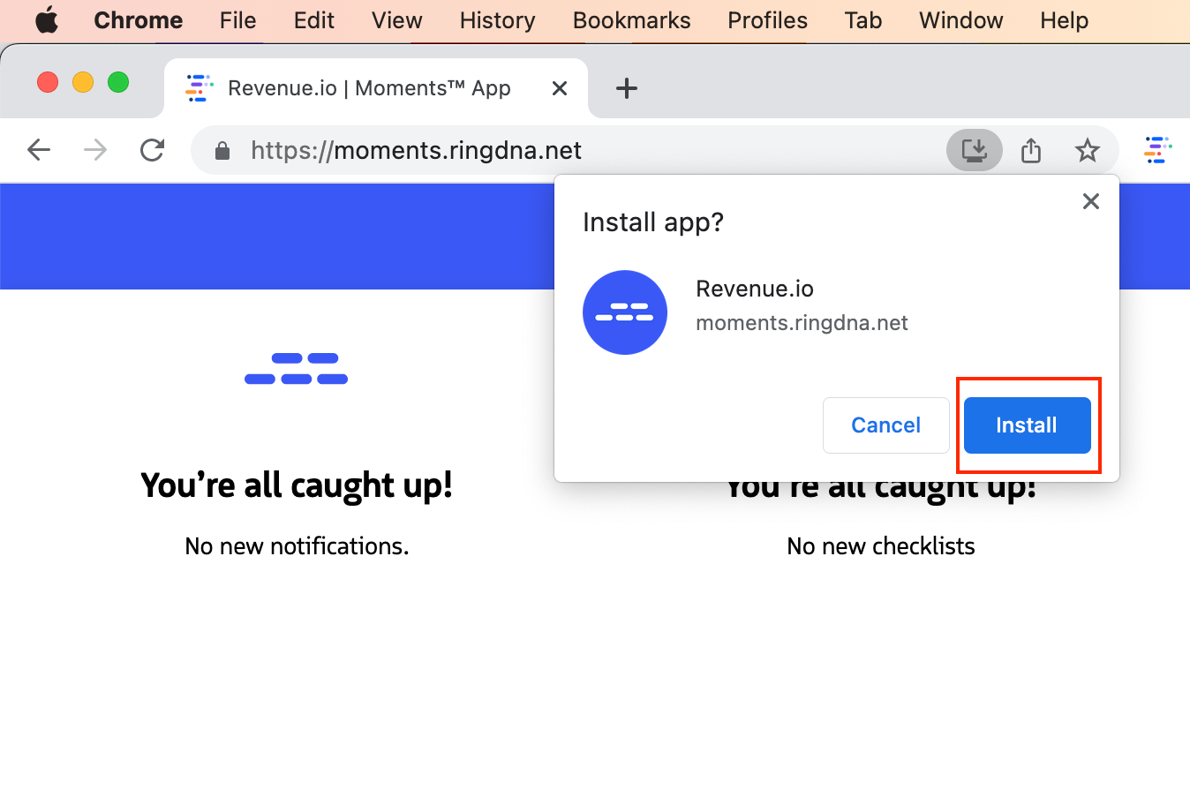Image resolution: width=1190 pixels, height=812 pixels.
Task: Click the 'Install app?' dialog title
Action: tap(653, 222)
